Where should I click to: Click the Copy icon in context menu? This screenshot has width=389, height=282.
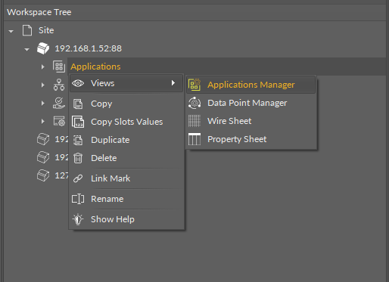[78, 104]
